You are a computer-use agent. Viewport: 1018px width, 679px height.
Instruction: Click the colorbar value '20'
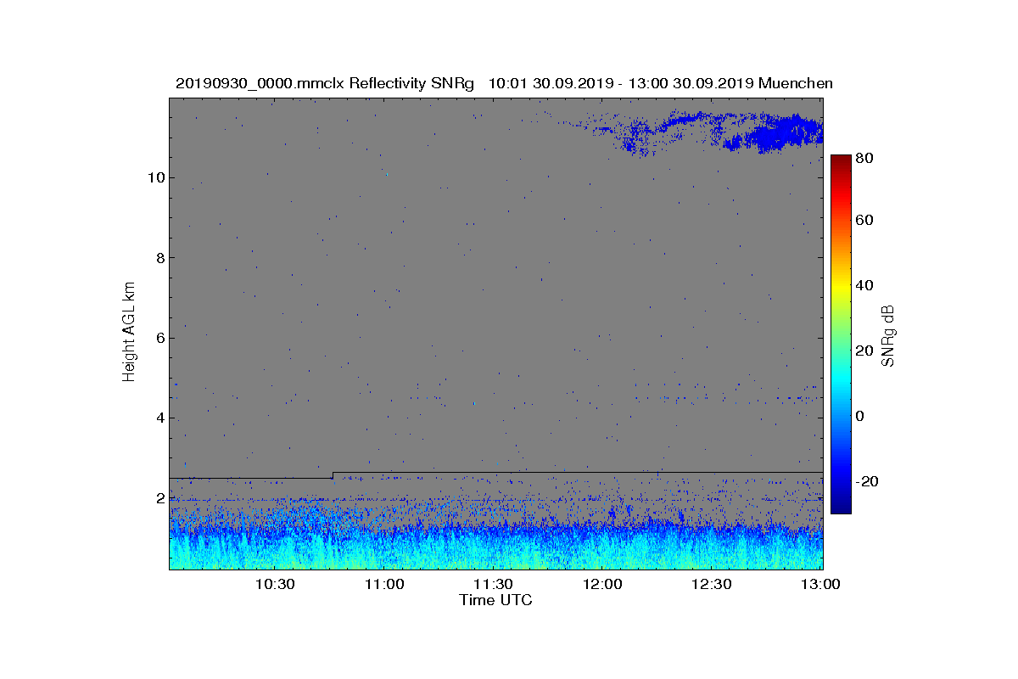pos(865,351)
